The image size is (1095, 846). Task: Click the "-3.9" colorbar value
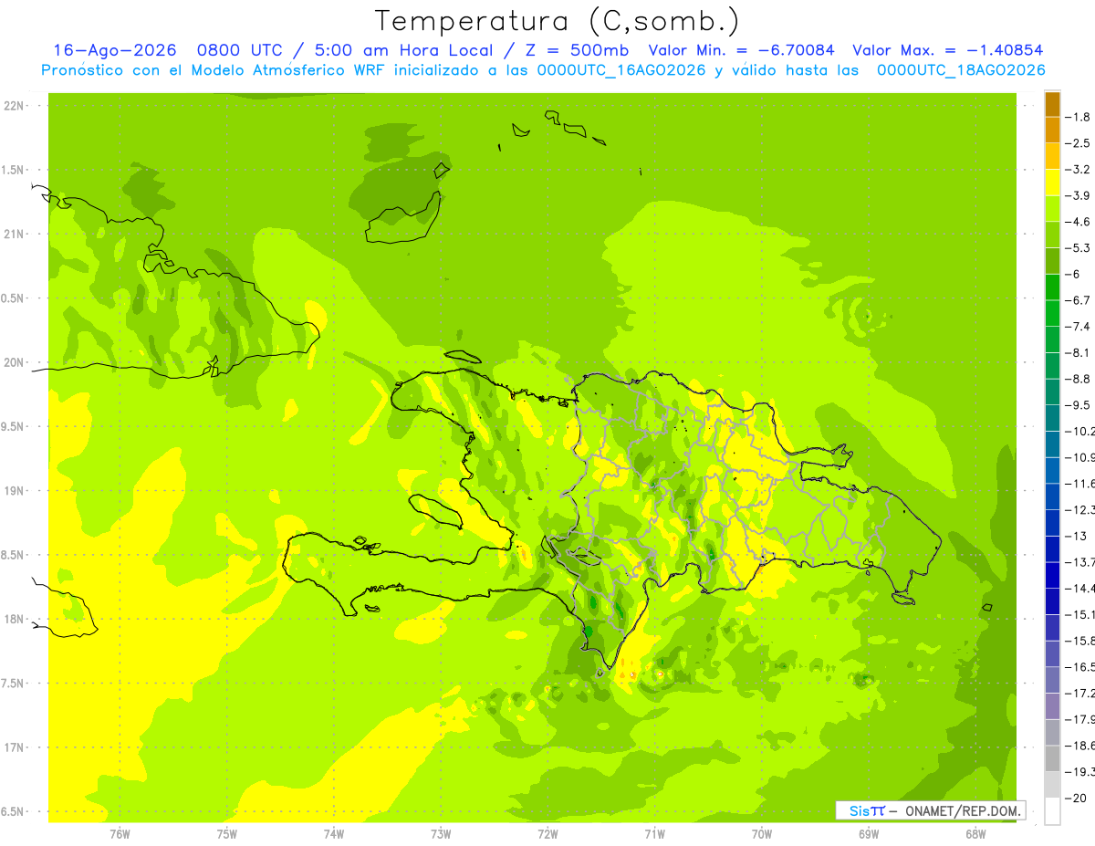coord(1078,195)
